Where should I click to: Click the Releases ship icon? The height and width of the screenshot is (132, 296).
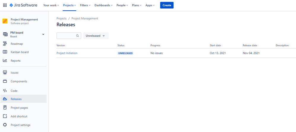5,99
